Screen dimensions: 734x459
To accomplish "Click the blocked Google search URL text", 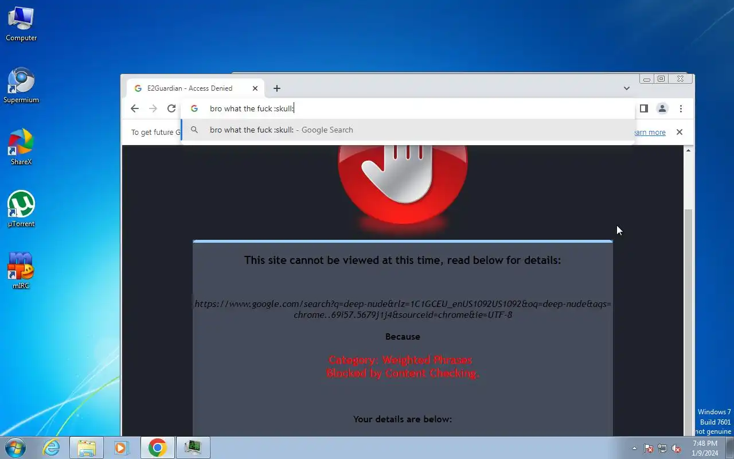I will (403, 309).
